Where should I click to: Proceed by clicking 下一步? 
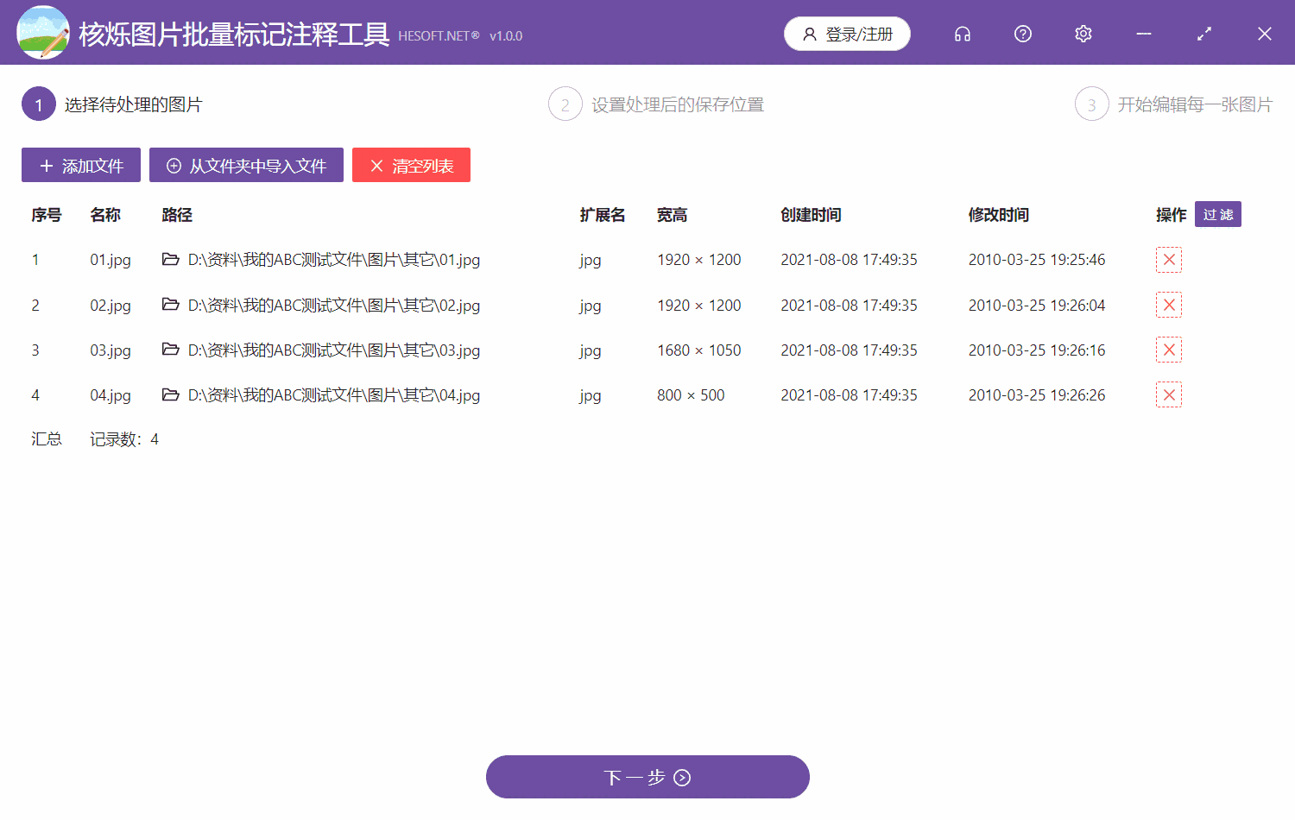pos(647,776)
